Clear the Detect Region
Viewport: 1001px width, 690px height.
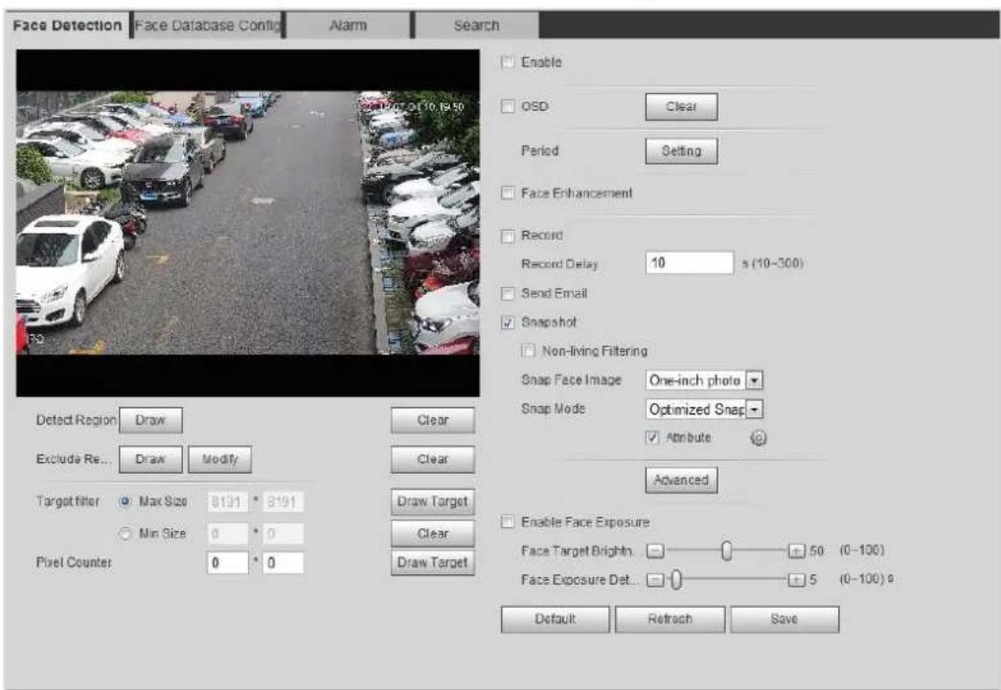(x=433, y=421)
